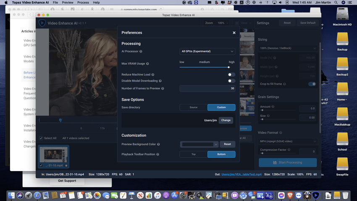
Task: Show help for Disable Model Downloading
Action: [x=160, y=81]
